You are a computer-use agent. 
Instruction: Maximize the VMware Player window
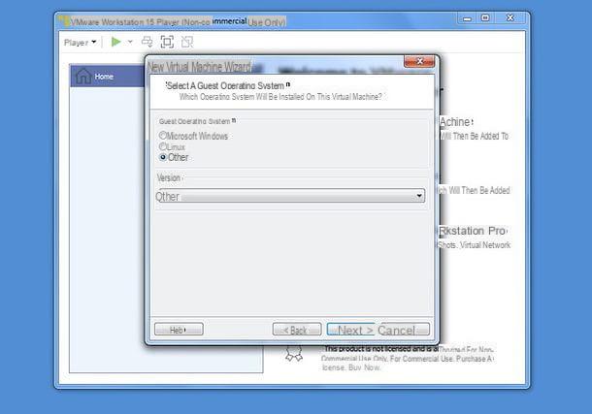point(485,18)
